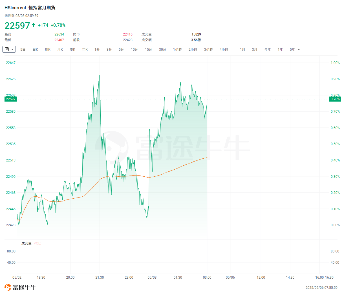Select the 日K daily candlestick tab
Image resolution: width=342 pixels, height=295 pixels.
(35, 50)
